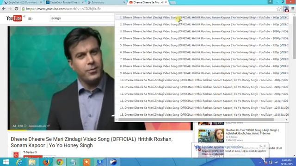
Task: Click the ad info icon next to timer
Action: click(x=25, y=126)
